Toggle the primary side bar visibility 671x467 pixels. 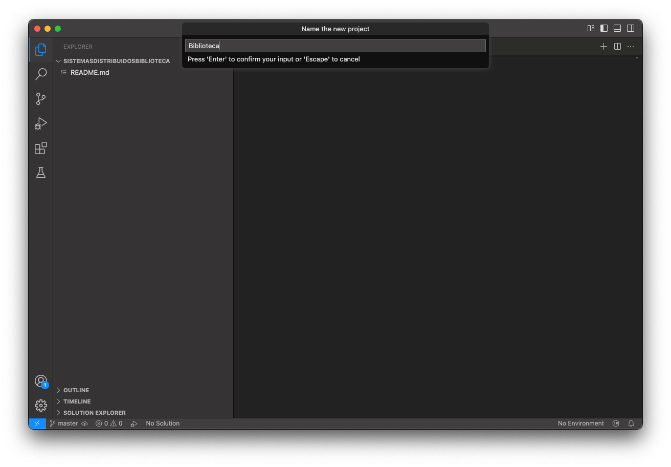point(604,29)
